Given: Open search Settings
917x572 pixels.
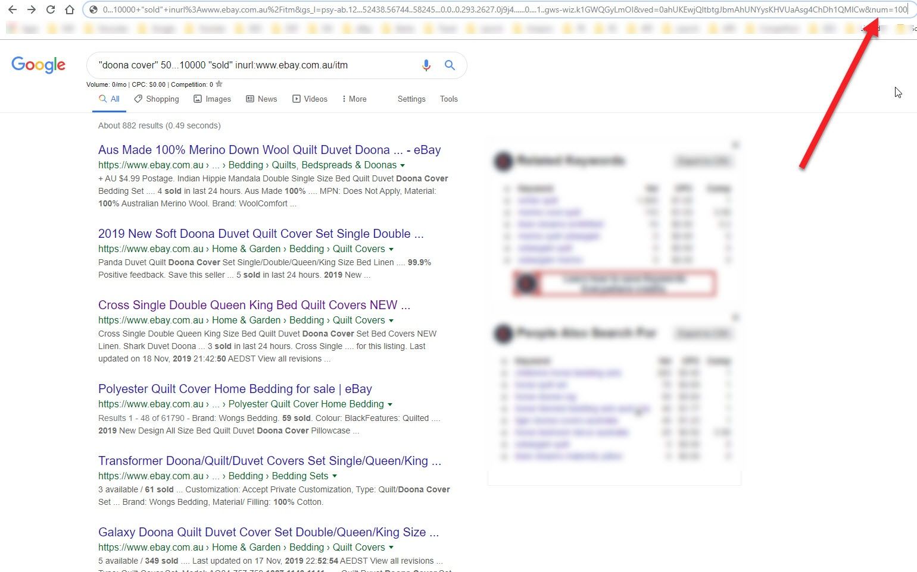Looking at the screenshot, I should (411, 99).
